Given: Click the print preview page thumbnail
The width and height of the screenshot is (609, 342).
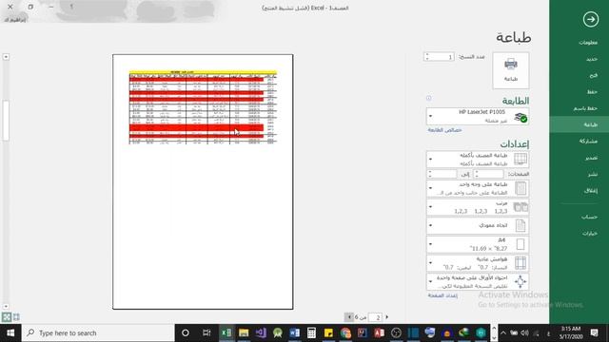Looking at the screenshot, I should [203, 181].
